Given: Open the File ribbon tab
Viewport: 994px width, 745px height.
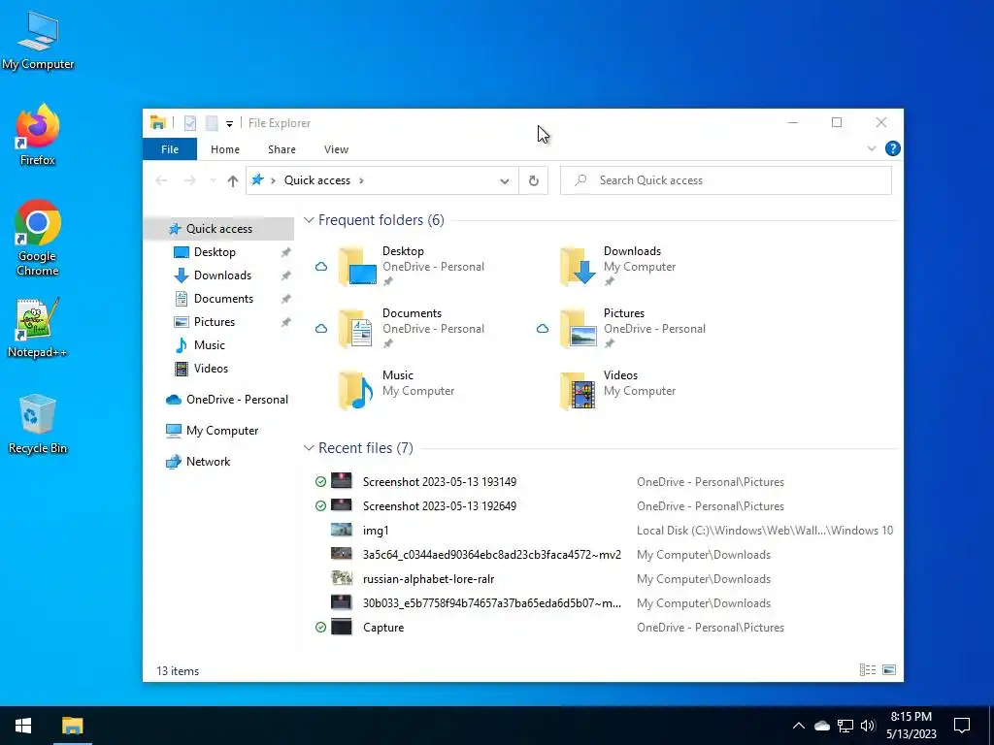Looking at the screenshot, I should tap(169, 149).
